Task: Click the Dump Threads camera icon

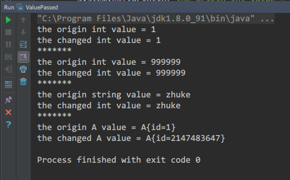Action: [x=8, y=57]
